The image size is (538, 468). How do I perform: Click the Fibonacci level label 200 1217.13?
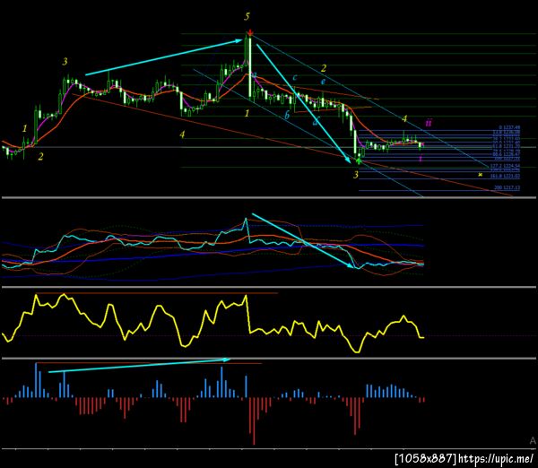click(508, 187)
